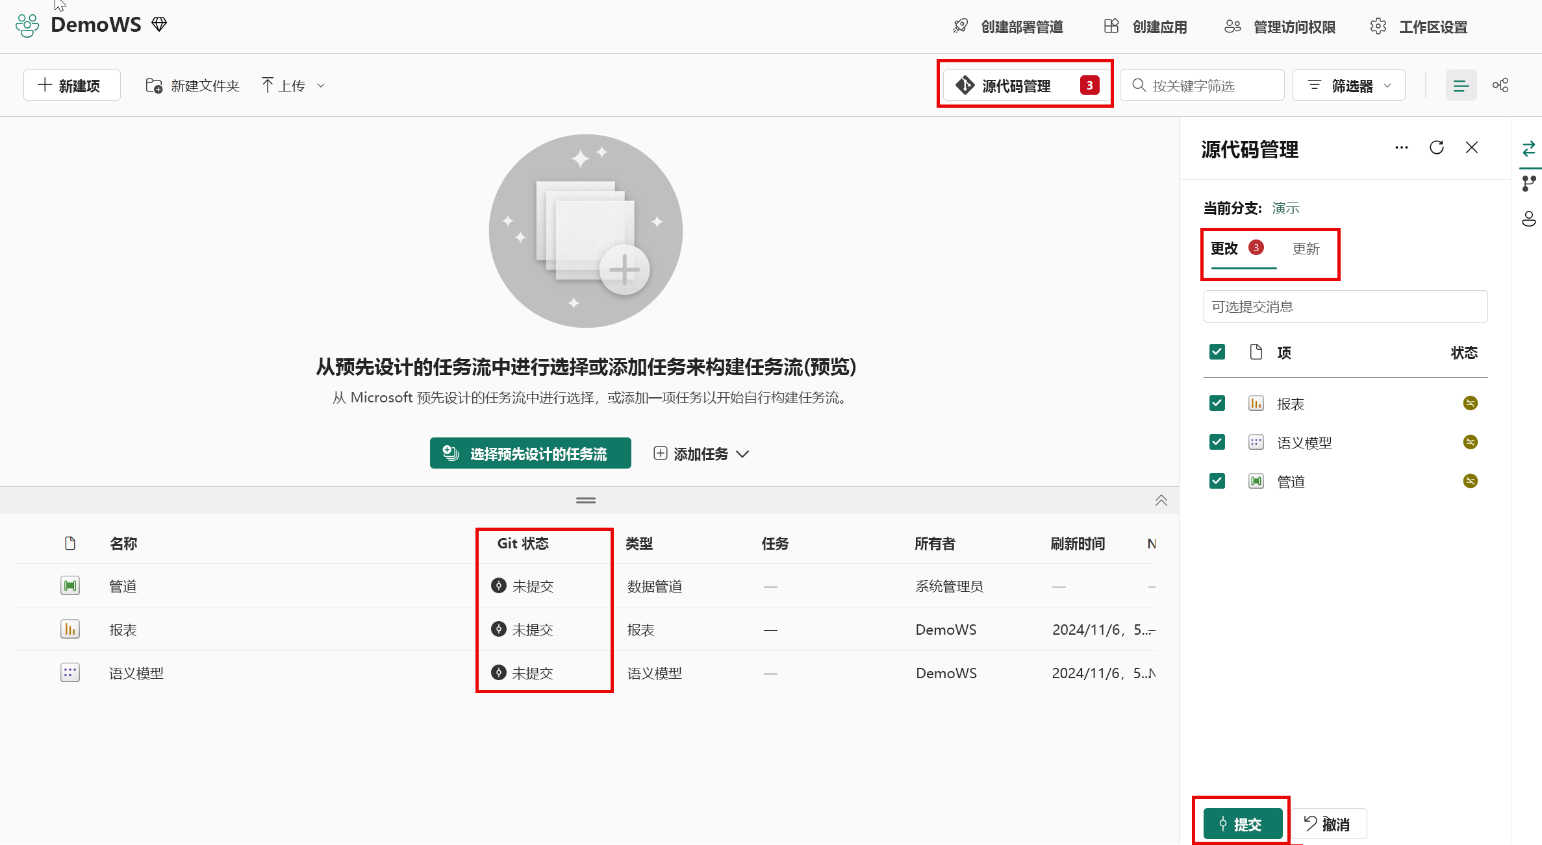This screenshot has height=845, width=1542.
Task: Uncheck the 报表 item checkbox
Action: [x=1217, y=402]
